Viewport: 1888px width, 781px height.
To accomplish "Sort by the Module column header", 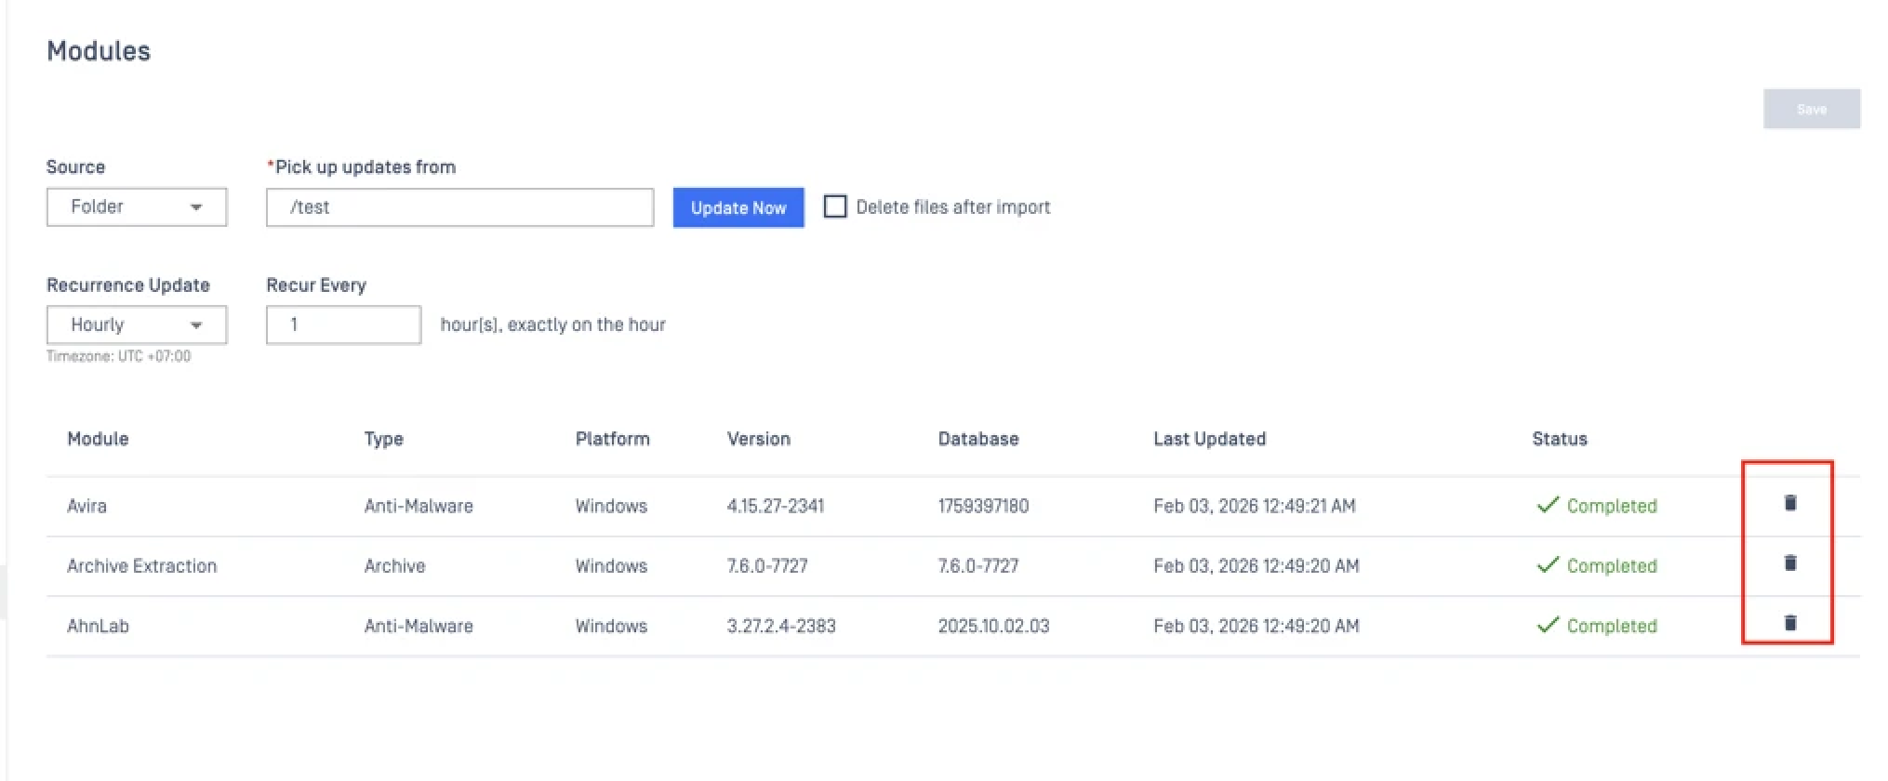I will tap(98, 439).
